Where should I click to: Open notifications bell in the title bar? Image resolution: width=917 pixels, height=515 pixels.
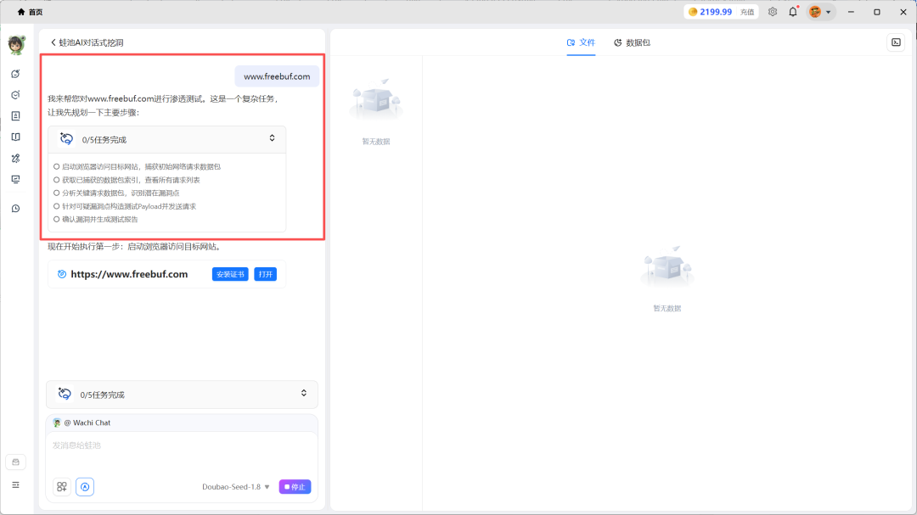click(x=791, y=11)
